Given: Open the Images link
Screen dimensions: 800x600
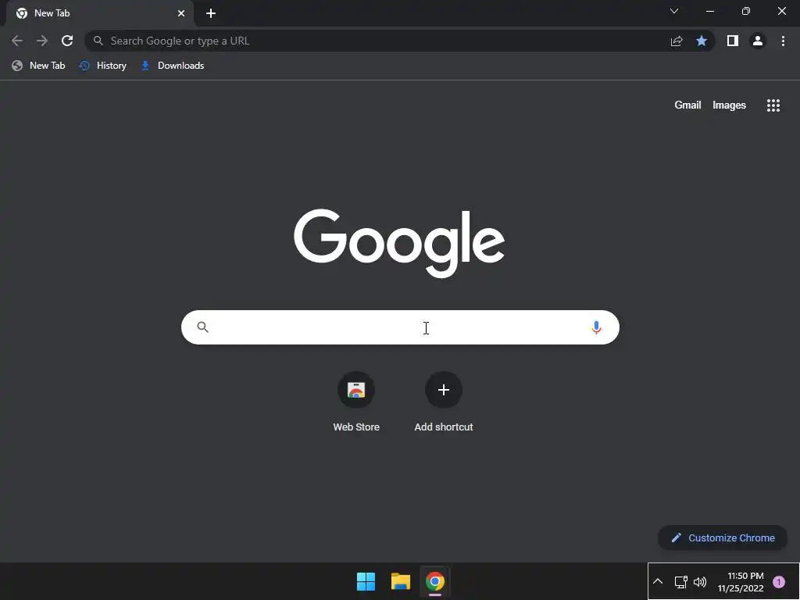Looking at the screenshot, I should [x=729, y=105].
